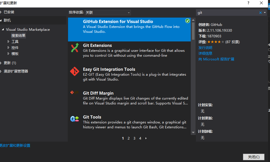Expand the 已安装 category
Screen dimensions: 270x162
(x=1, y=12)
